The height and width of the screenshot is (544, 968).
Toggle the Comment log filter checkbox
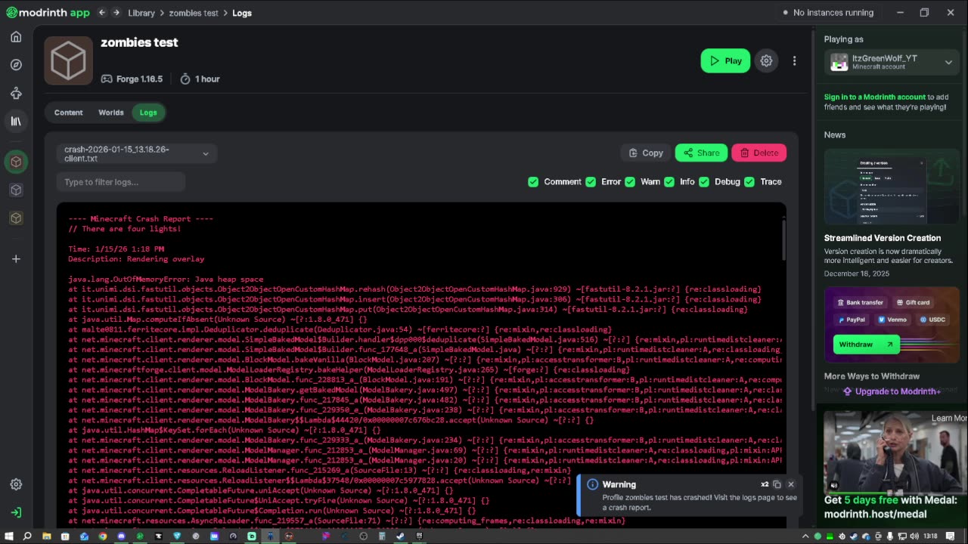[533, 182]
